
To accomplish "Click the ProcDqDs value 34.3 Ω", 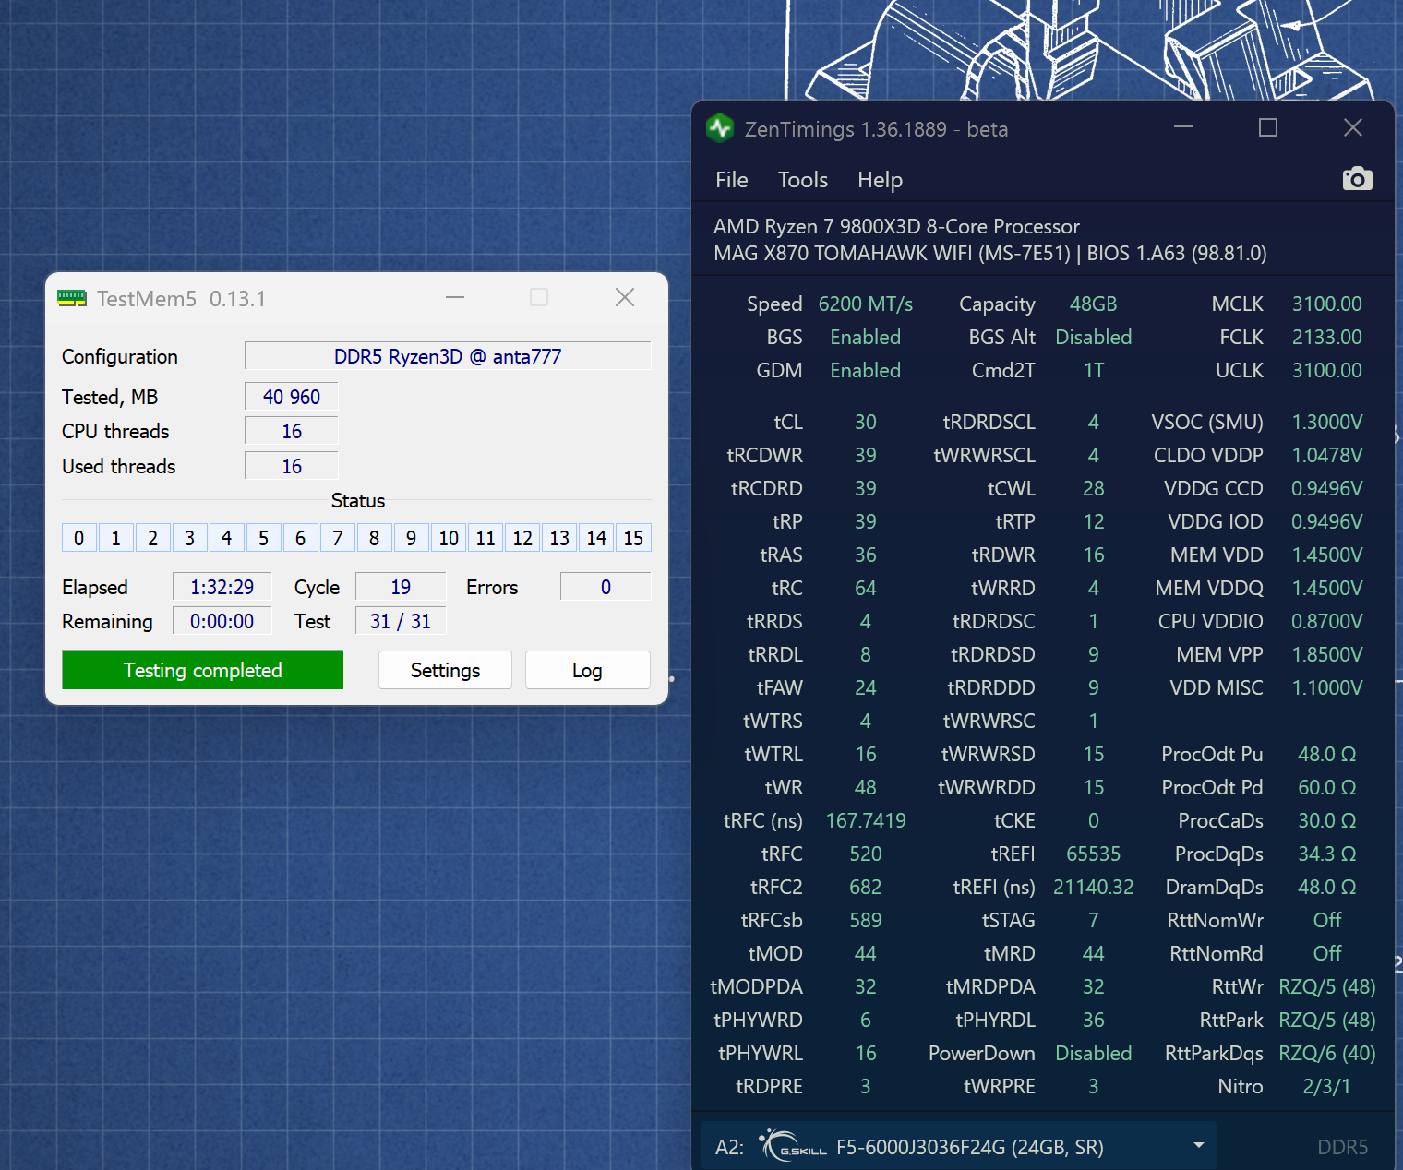I will coord(1327,854).
